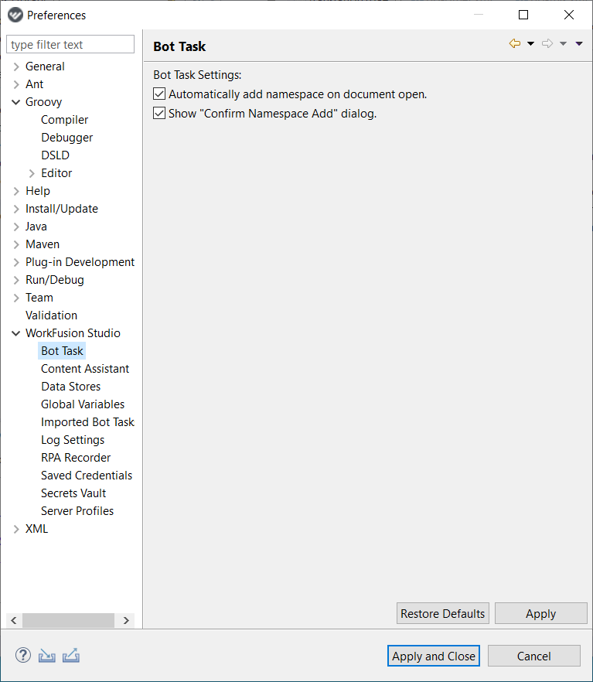Expand the Plug-in Development tree node
The height and width of the screenshot is (682, 593).
click(16, 263)
